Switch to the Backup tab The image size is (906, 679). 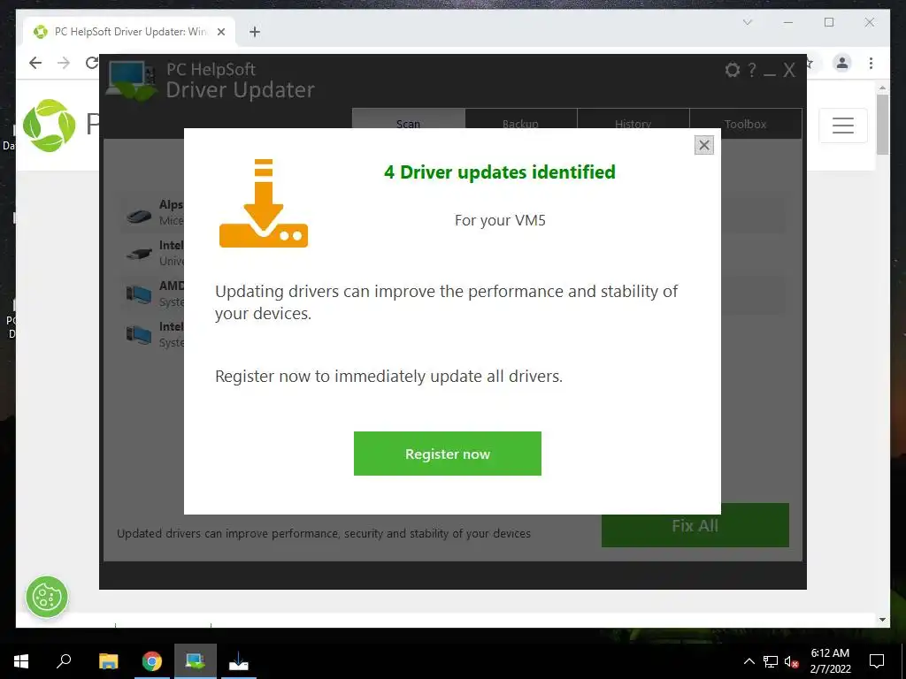pyautogui.click(x=520, y=123)
